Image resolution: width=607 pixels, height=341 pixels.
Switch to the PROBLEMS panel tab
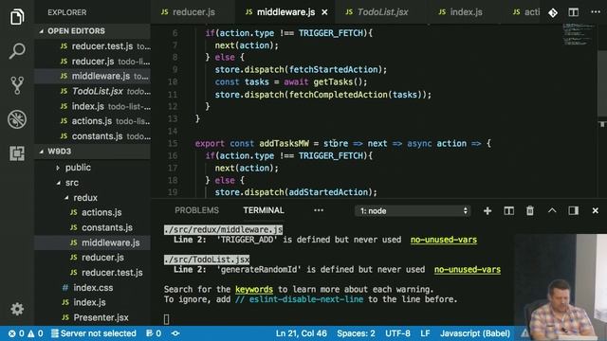pos(196,210)
